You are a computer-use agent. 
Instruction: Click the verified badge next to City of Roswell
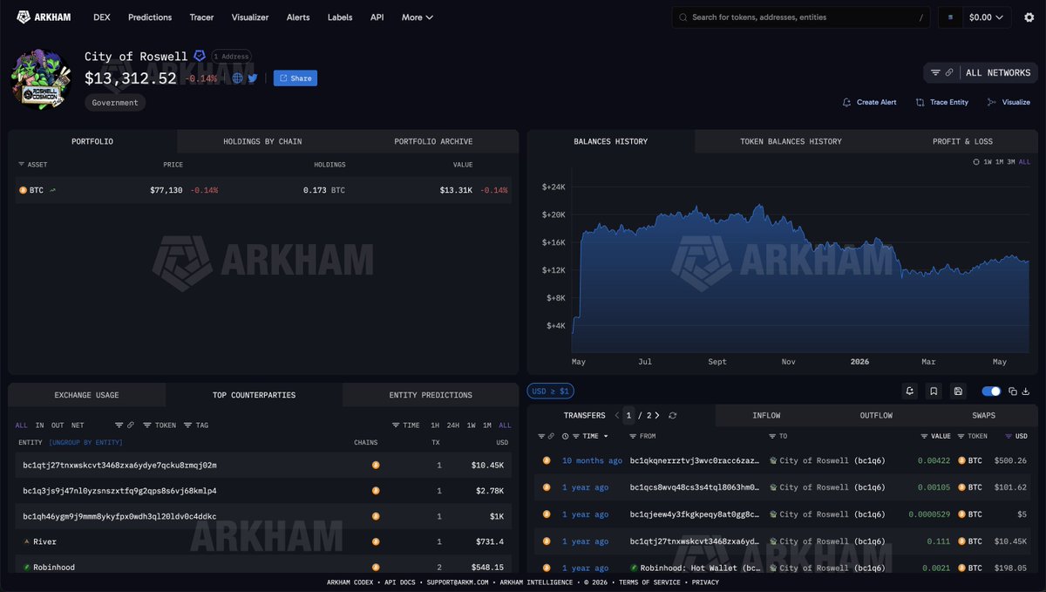200,56
